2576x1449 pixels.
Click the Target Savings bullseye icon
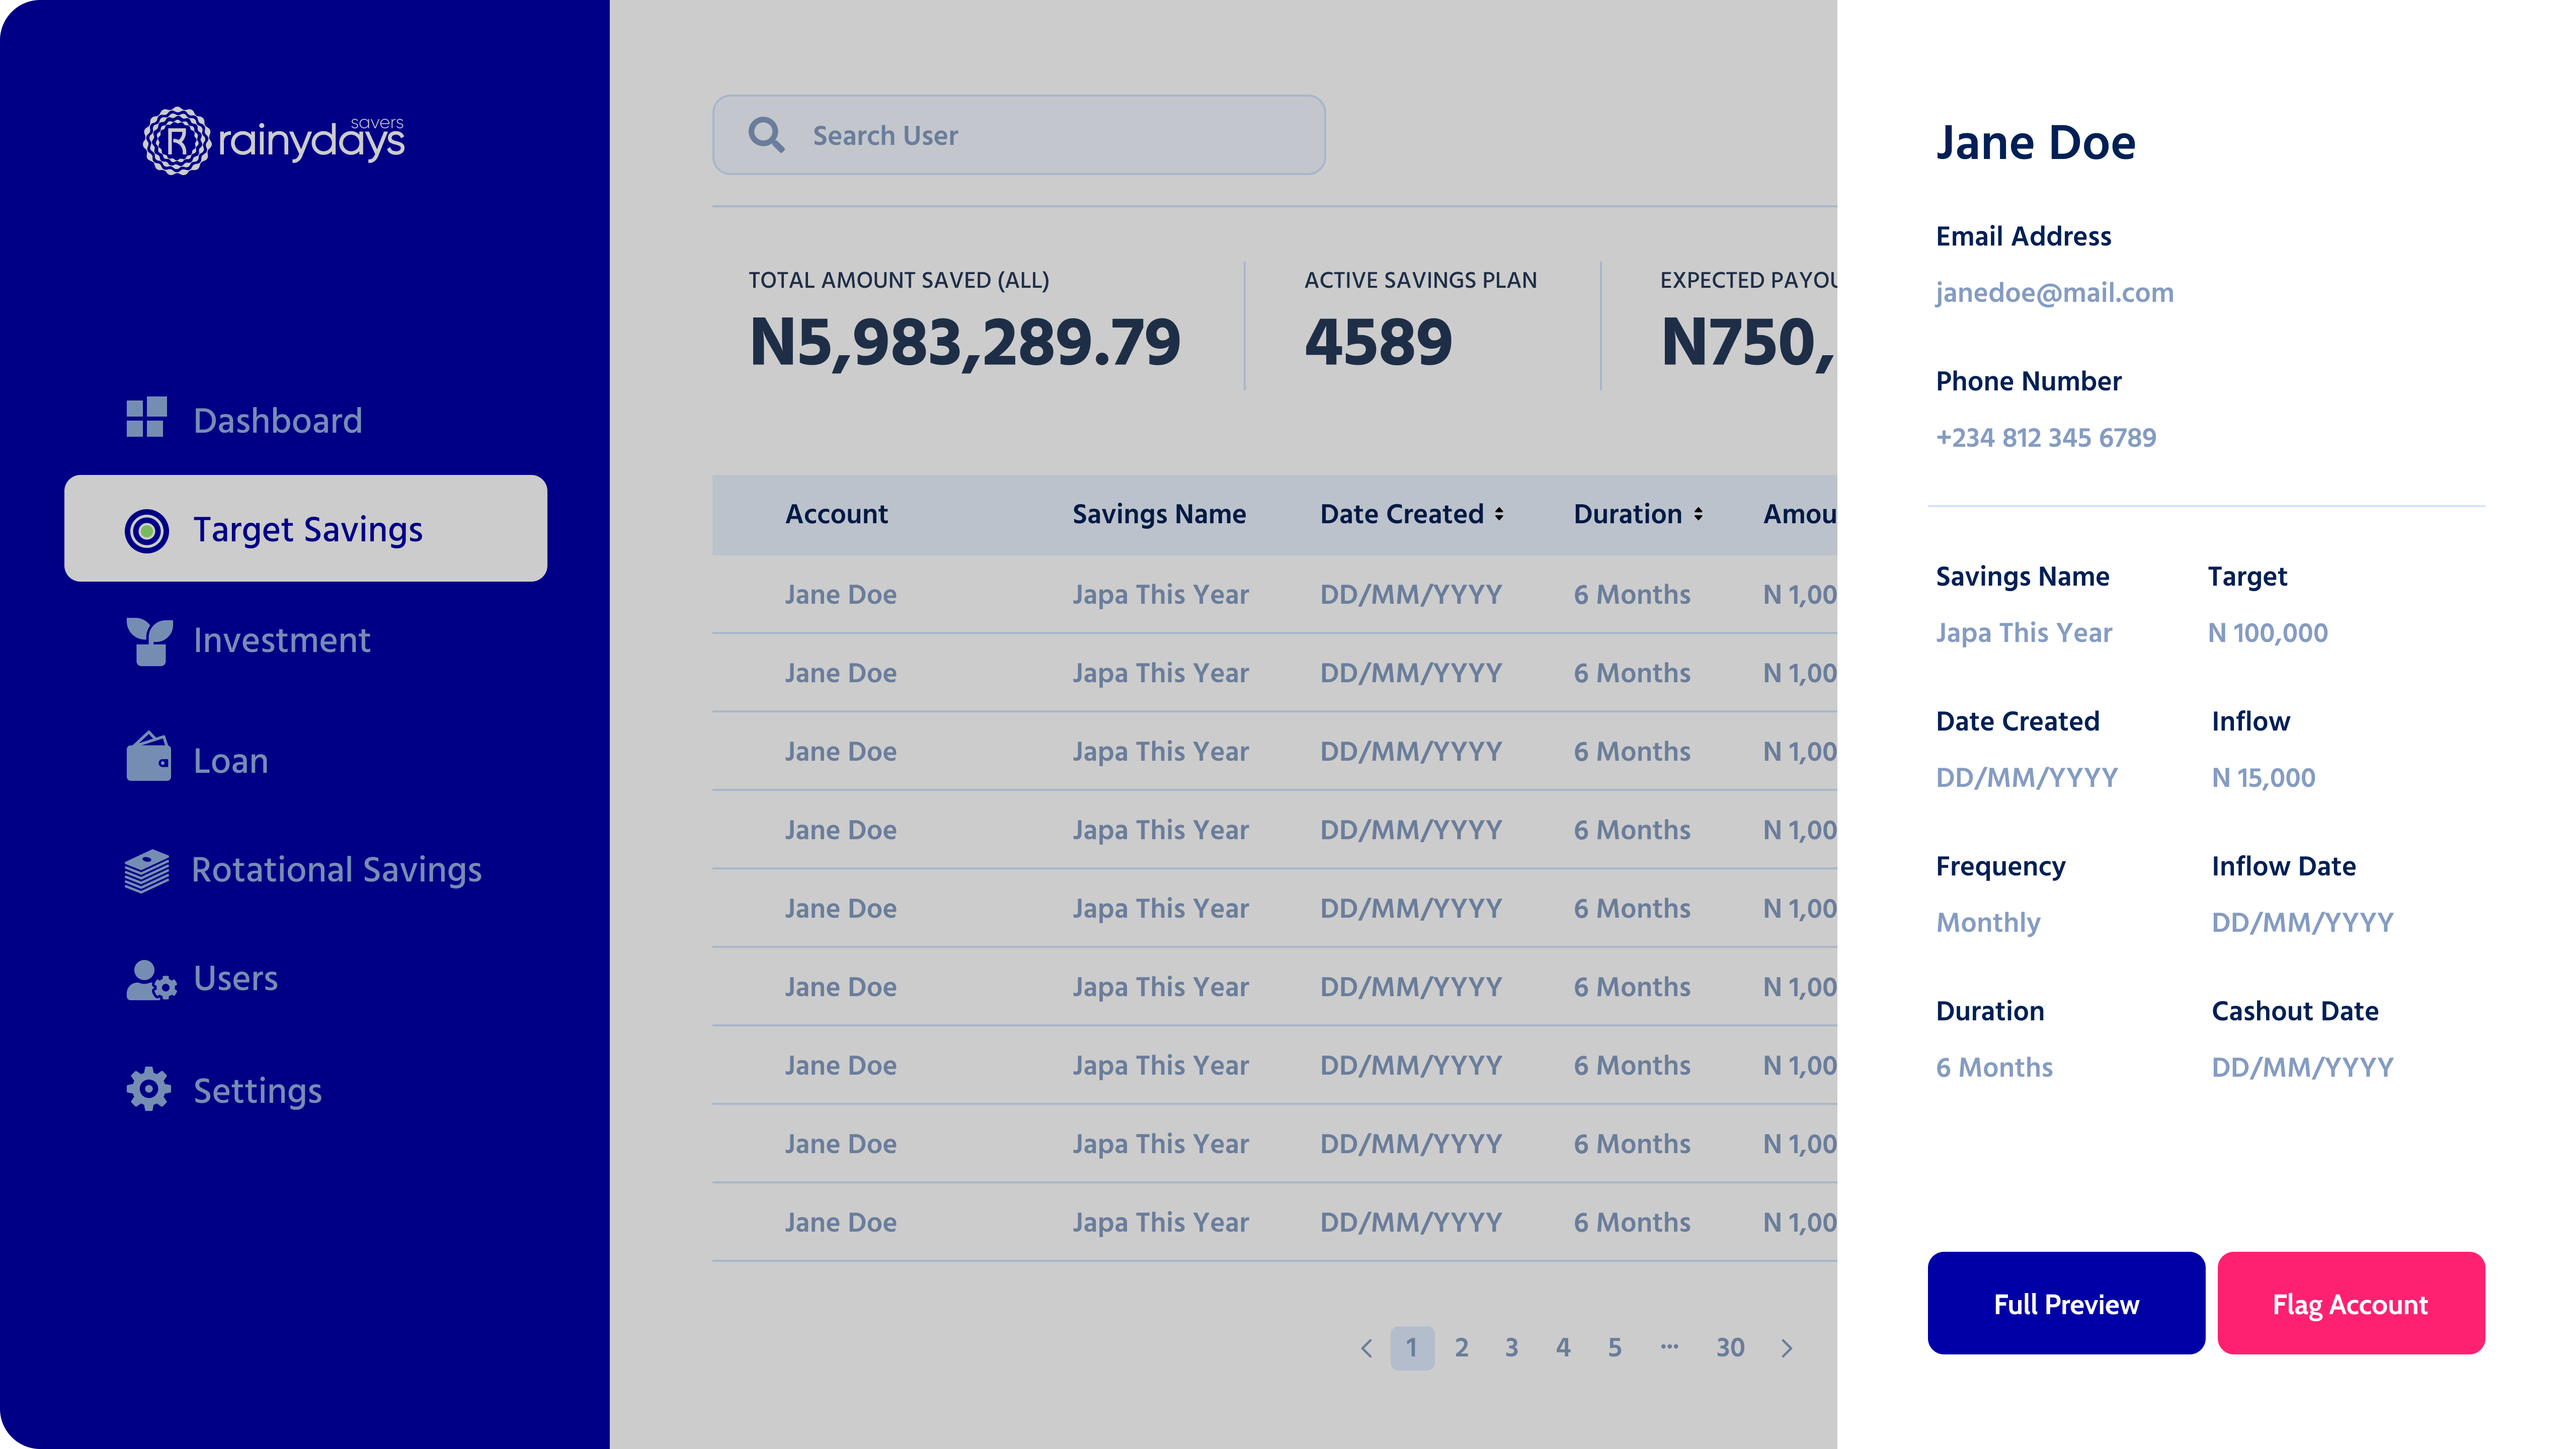pyautogui.click(x=147, y=530)
